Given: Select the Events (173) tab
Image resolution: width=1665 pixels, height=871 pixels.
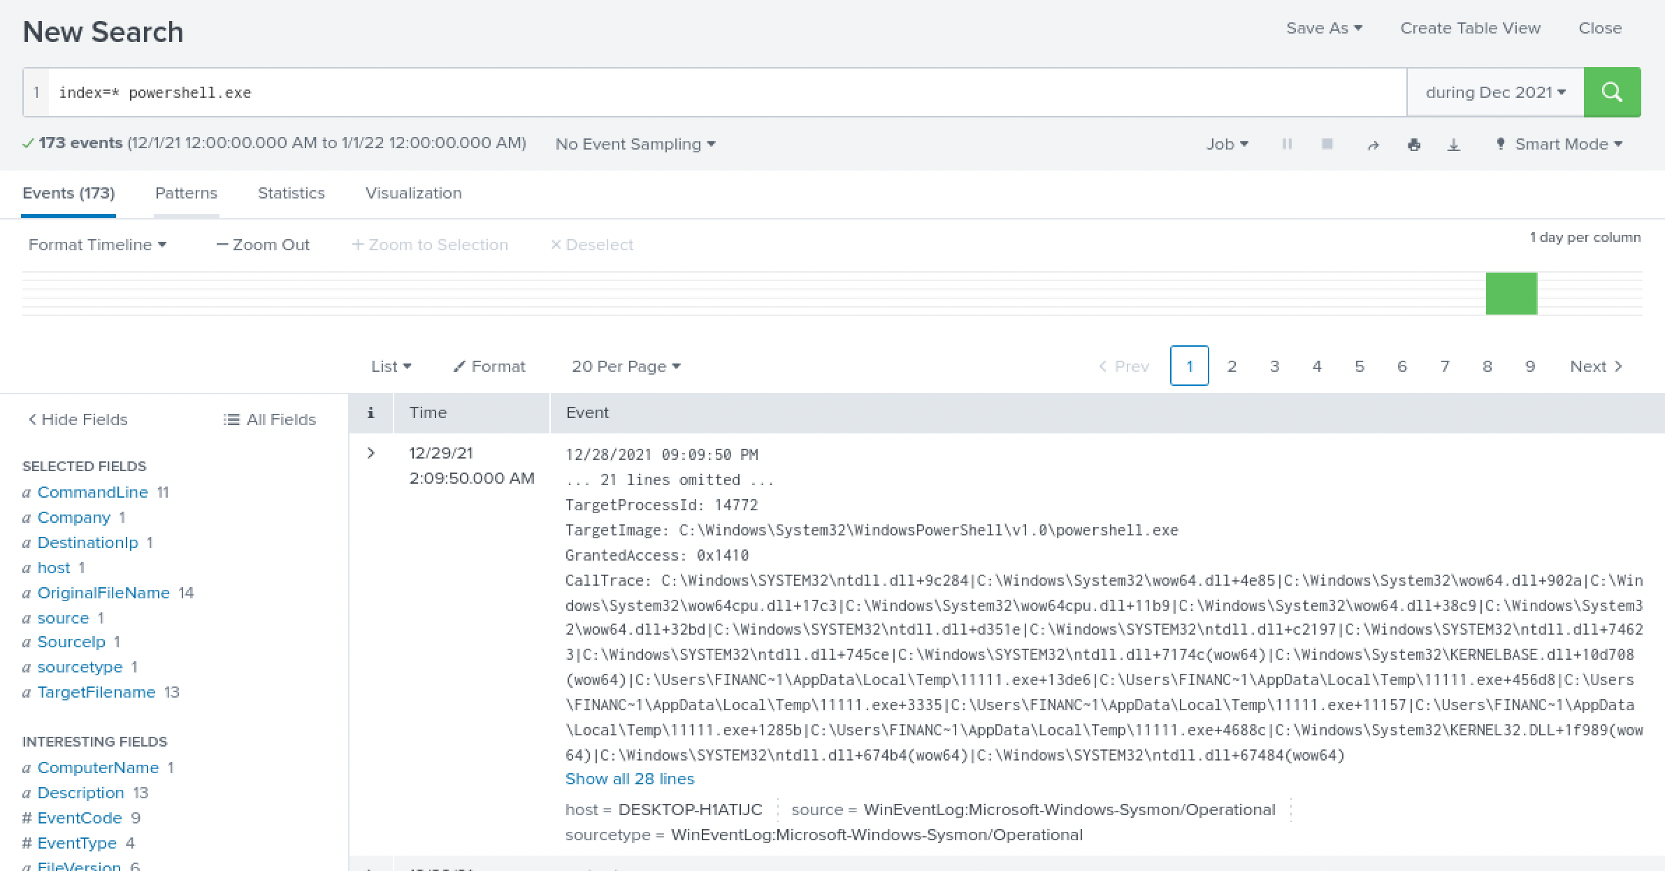Looking at the screenshot, I should tap(69, 193).
